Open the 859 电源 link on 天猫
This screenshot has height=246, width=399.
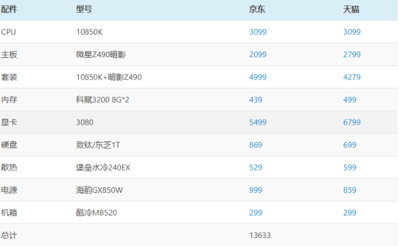[349, 190]
